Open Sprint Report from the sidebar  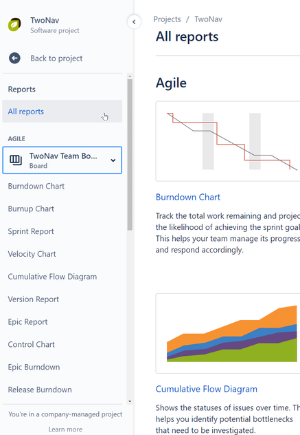[31, 231]
